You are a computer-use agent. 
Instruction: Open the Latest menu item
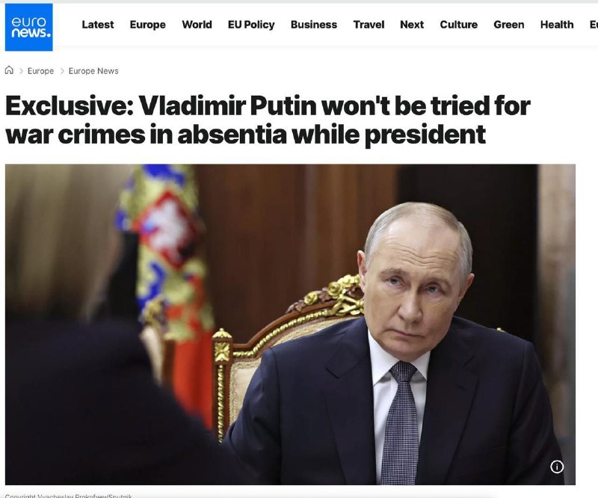pos(98,25)
